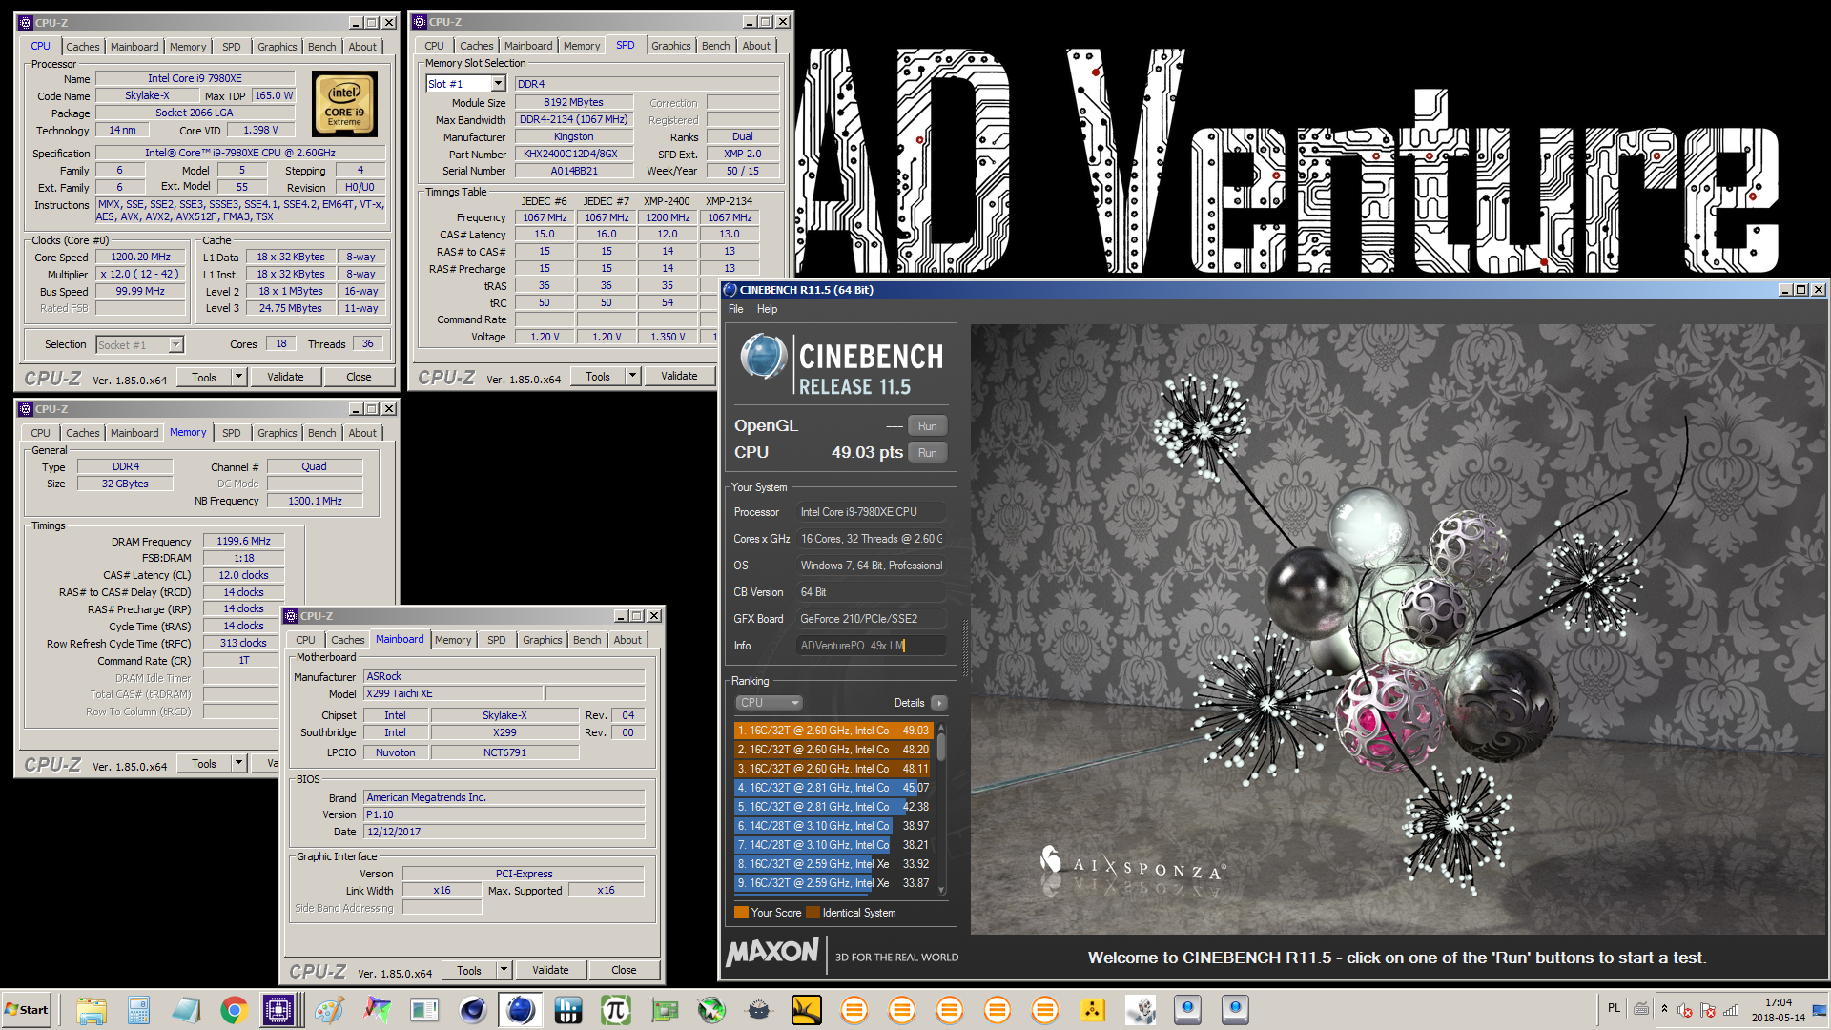Open the Help menu in Cinebench
This screenshot has height=1030, width=1831.
click(x=767, y=309)
